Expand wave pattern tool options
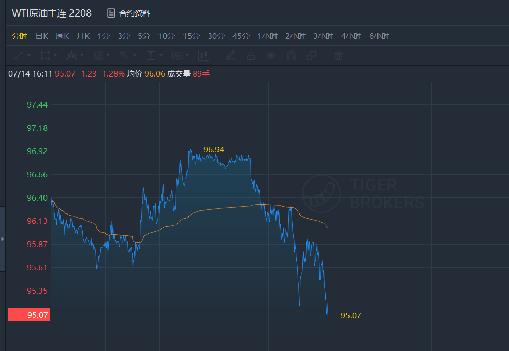This screenshot has height=351, width=509. click(x=82, y=55)
